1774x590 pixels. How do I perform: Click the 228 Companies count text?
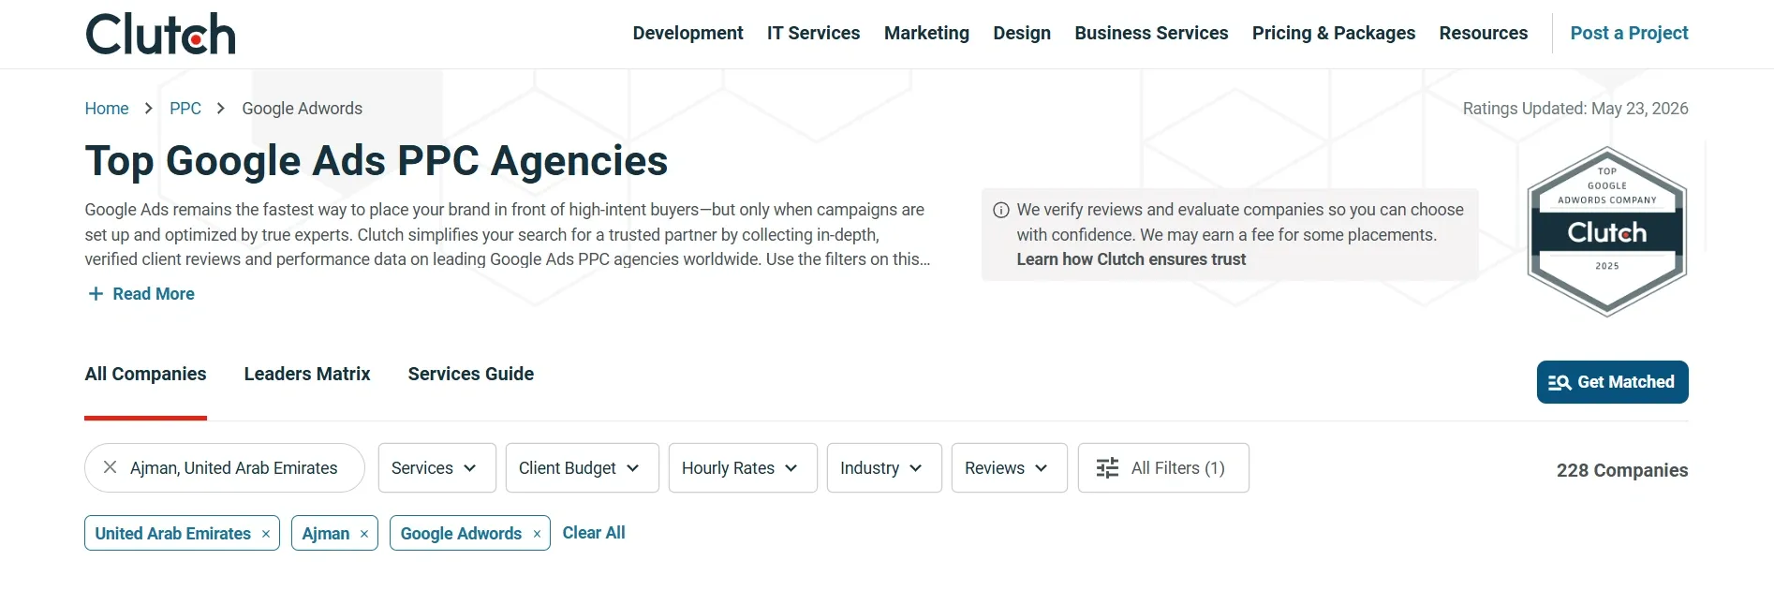[1622, 470]
